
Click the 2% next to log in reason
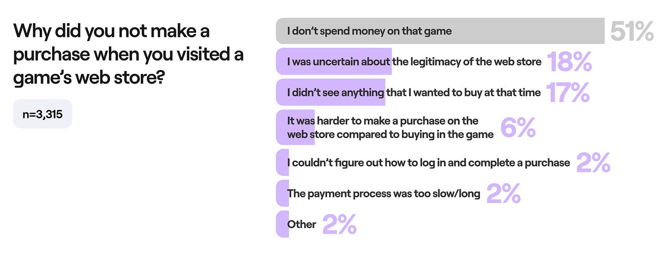(x=593, y=162)
